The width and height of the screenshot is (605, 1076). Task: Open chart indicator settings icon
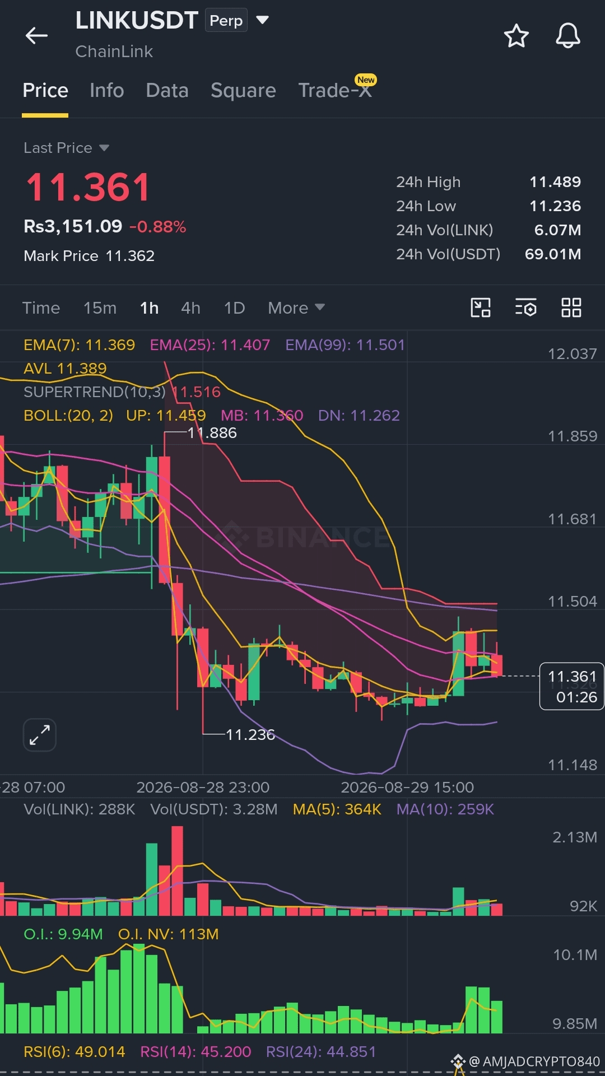coord(525,308)
